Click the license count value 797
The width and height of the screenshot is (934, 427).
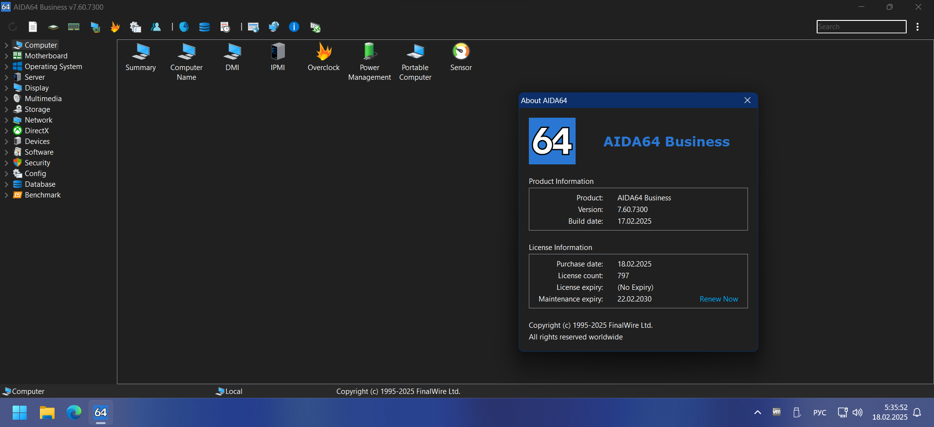[x=623, y=276]
